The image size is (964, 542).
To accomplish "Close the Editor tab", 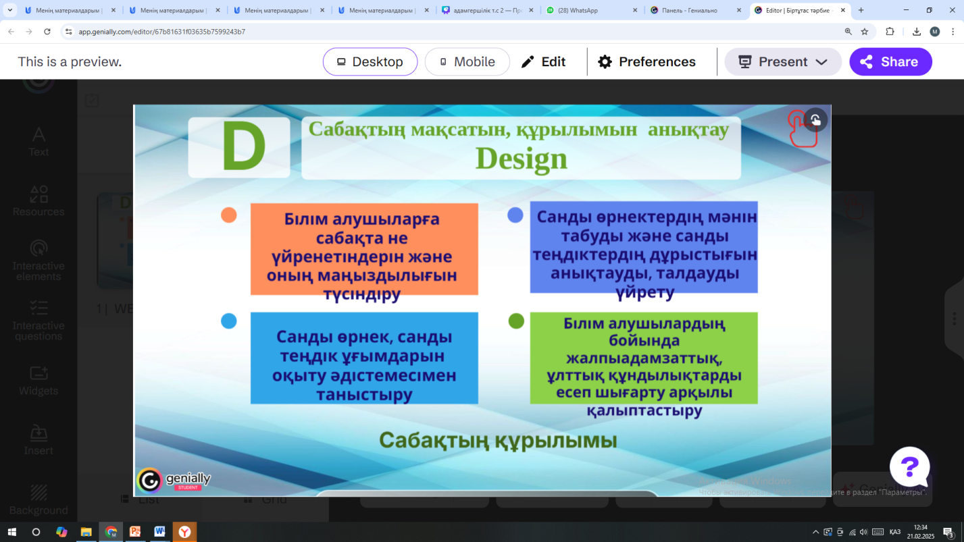I will 843,10.
